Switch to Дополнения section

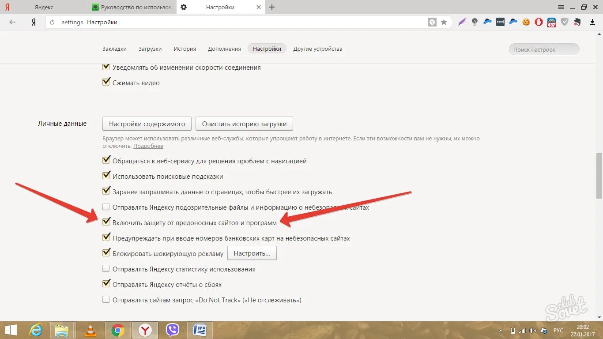tap(224, 49)
